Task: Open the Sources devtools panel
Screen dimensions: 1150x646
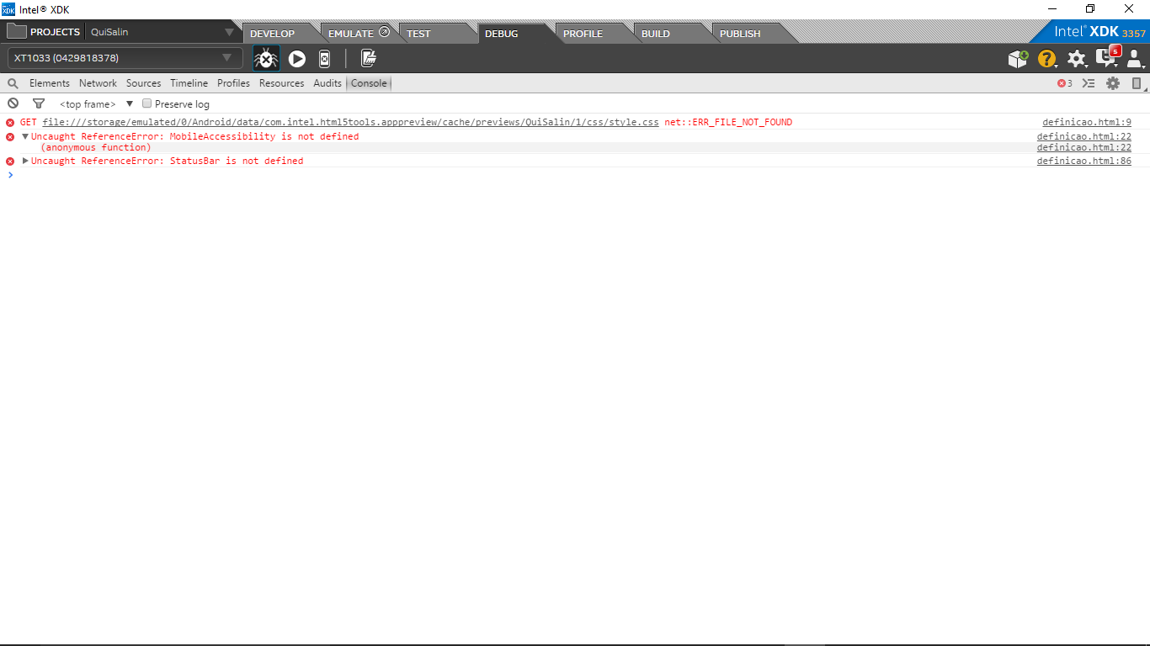Action: pyautogui.click(x=144, y=83)
